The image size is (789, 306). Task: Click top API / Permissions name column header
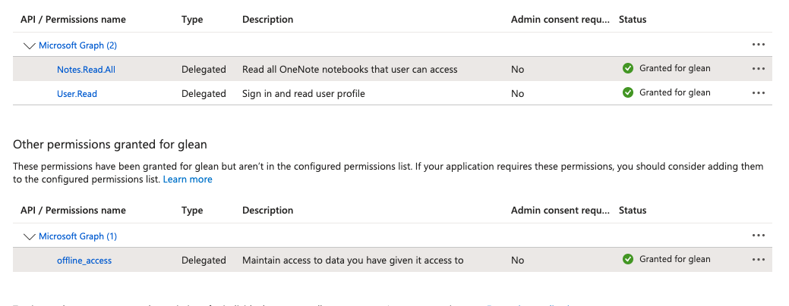click(73, 20)
